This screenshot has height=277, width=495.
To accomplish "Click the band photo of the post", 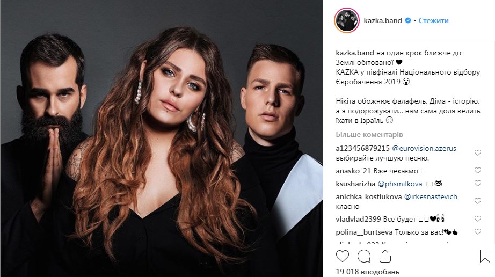I will (162, 138).
